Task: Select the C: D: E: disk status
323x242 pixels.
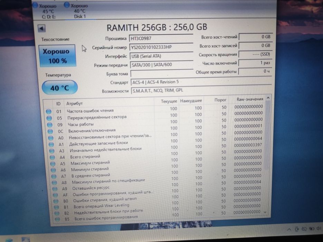Action: point(47,10)
